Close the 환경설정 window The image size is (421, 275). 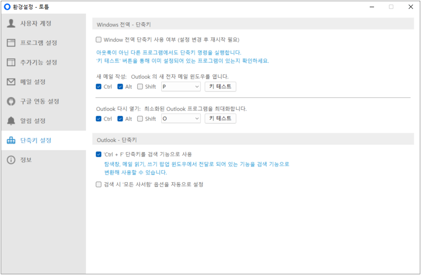tap(411, 7)
